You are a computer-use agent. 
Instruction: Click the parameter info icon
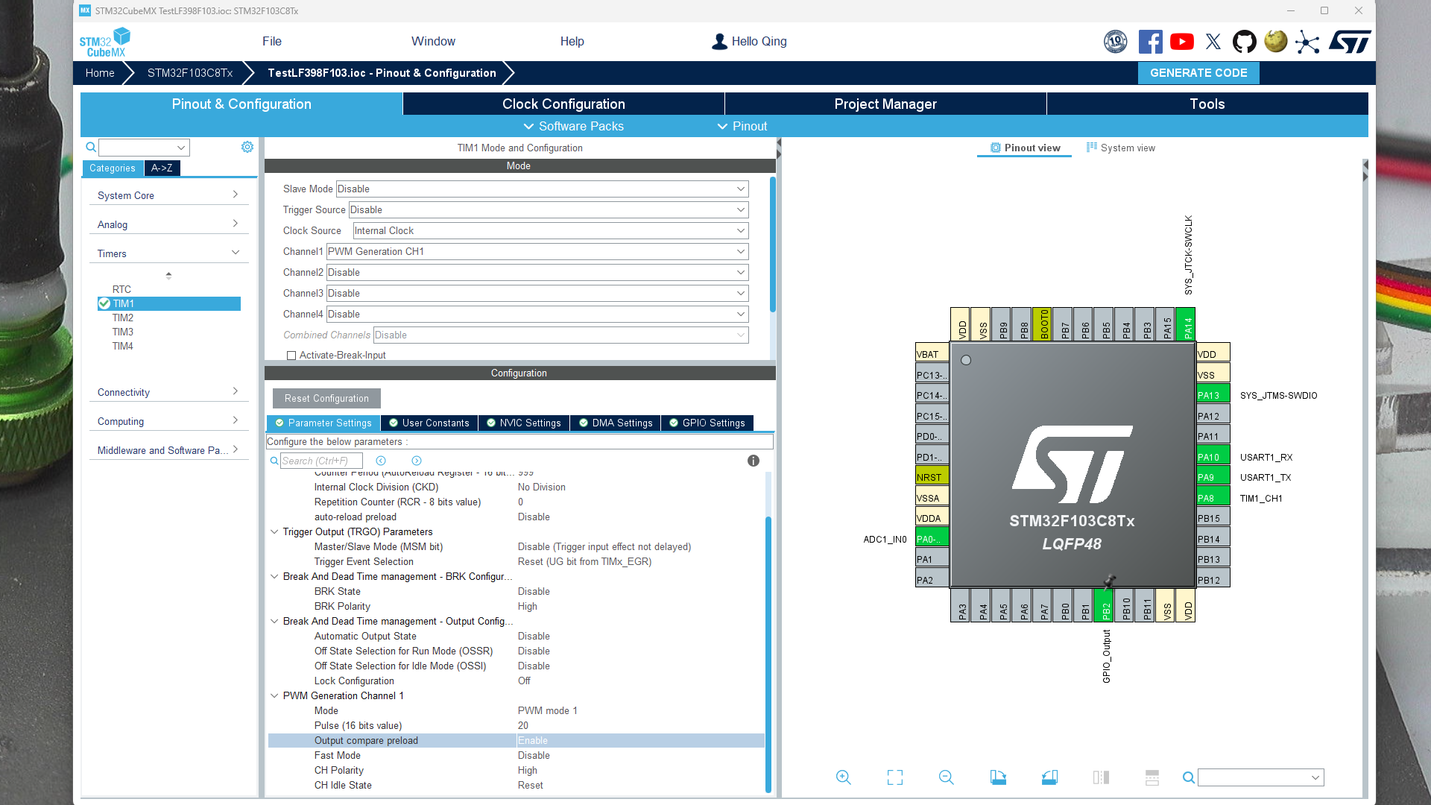[x=753, y=461]
